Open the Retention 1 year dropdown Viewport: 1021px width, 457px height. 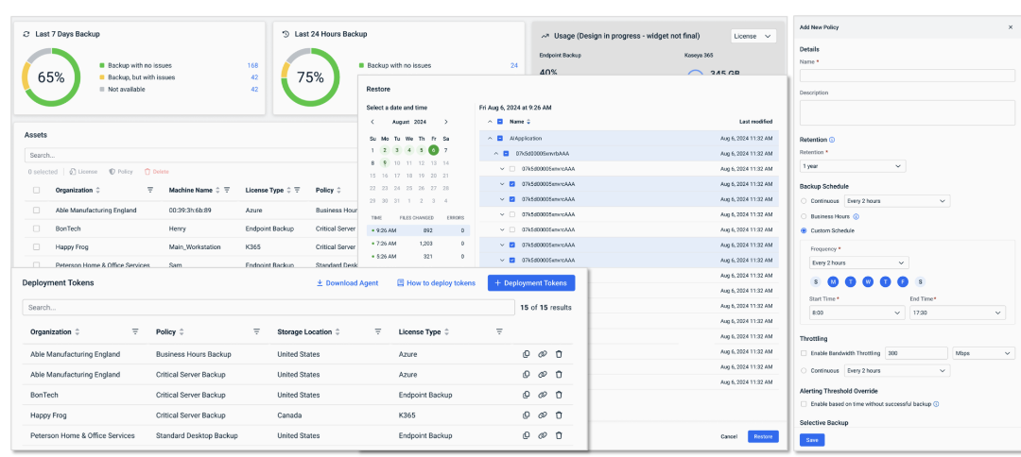point(853,166)
